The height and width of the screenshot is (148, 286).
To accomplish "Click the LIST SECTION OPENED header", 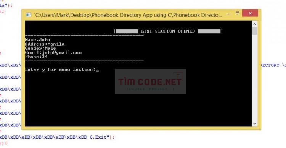I will pos(168,31).
